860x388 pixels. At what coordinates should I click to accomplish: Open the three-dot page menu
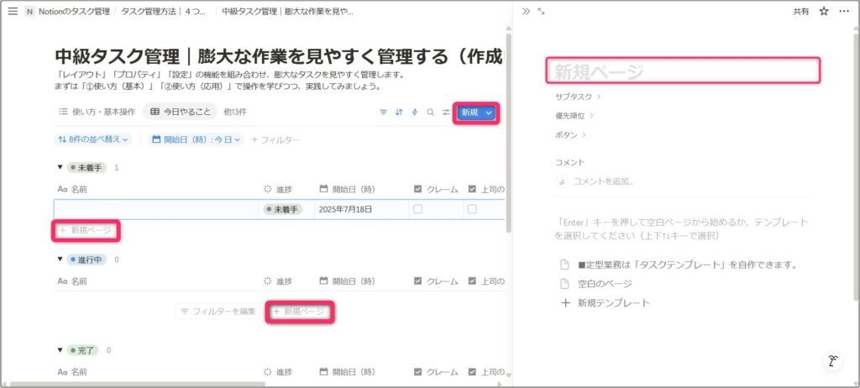point(844,11)
